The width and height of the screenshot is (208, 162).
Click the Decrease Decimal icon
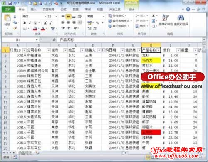(x=95, y=28)
